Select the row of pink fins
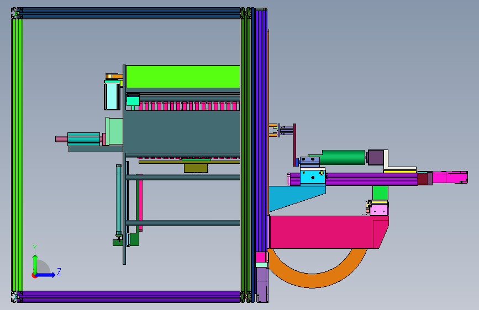Viewport: 479px width, 310px height. pyautogui.click(x=190, y=106)
